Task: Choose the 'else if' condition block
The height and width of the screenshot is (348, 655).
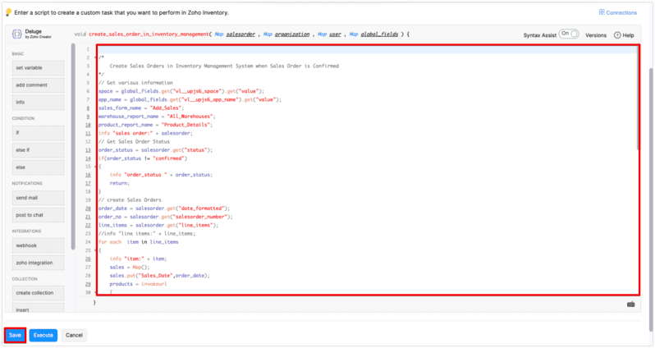Action: 37,149
